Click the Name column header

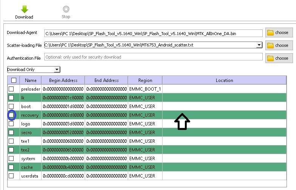tap(31, 80)
